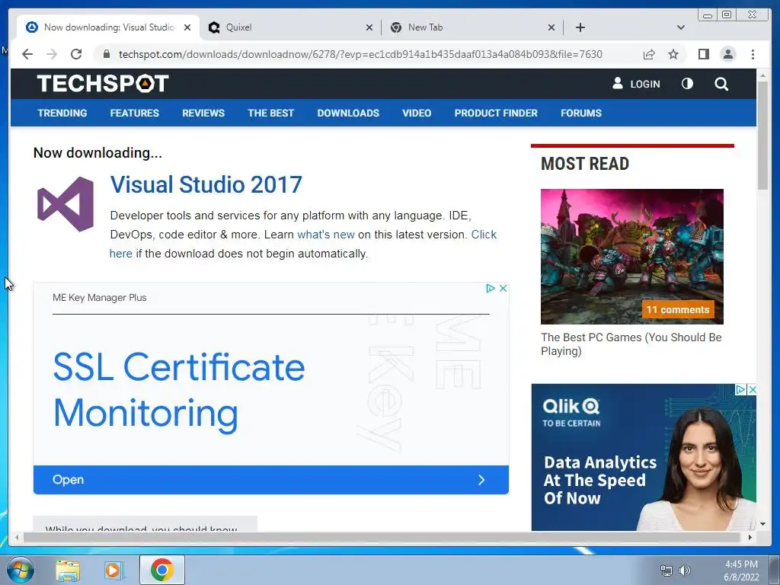Click here link to start download manually
Image resolution: width=780 pixels, height=585 pixels.
[121, 254]
